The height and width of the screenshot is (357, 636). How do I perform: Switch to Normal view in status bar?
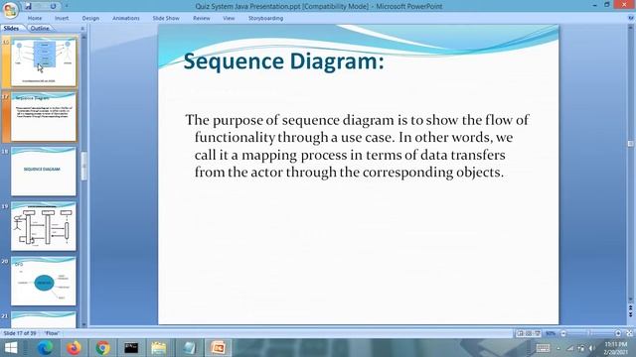[x=521, y=333]
